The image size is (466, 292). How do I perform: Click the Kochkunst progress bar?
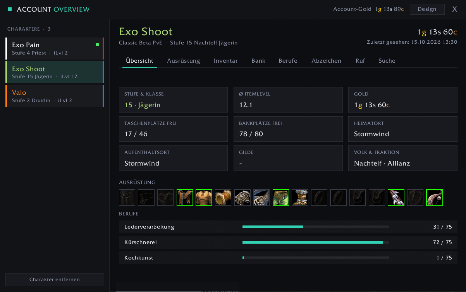pos(316,258)
